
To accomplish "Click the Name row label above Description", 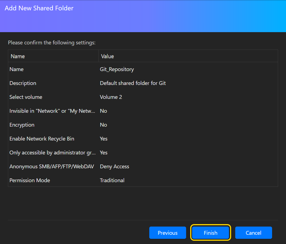I will click(x=16, y=69).
